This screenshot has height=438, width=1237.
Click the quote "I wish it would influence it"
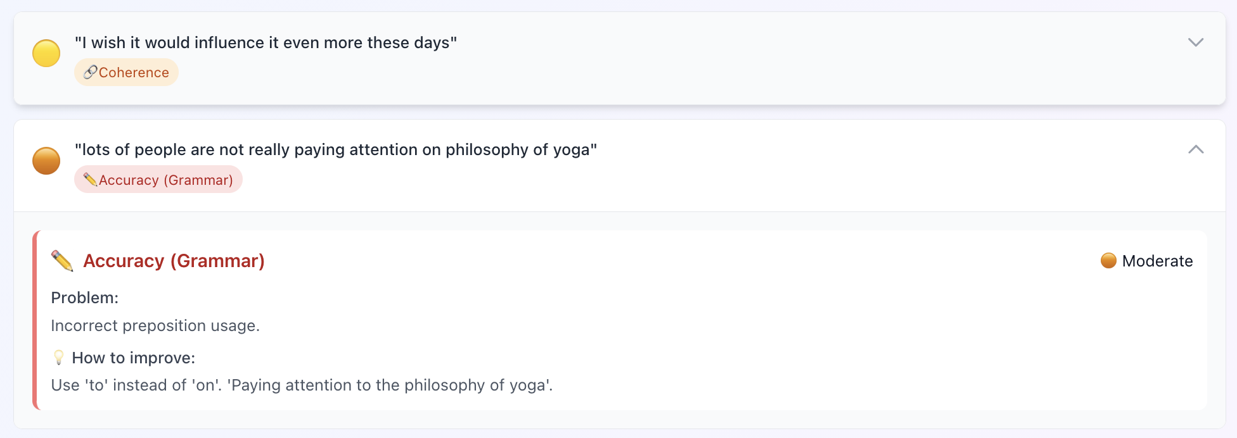266,42
